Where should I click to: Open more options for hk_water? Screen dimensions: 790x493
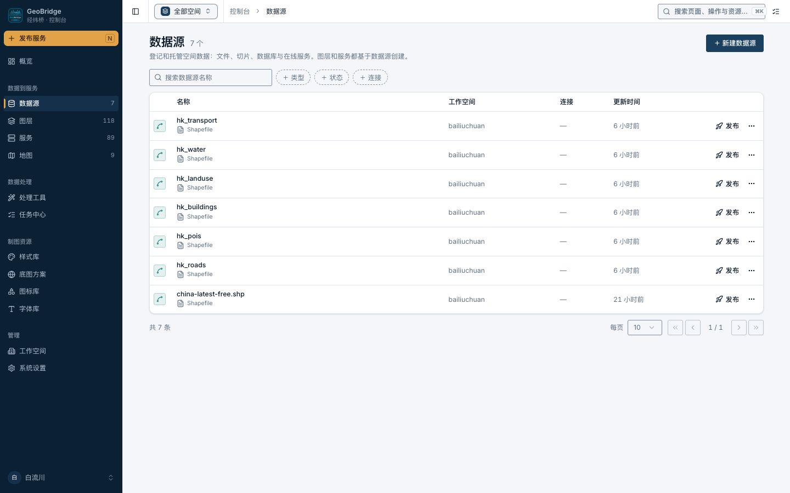[752, 155]
